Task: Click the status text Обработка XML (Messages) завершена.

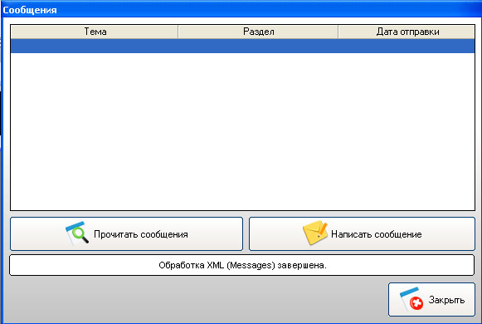Action: click(242, 265)
